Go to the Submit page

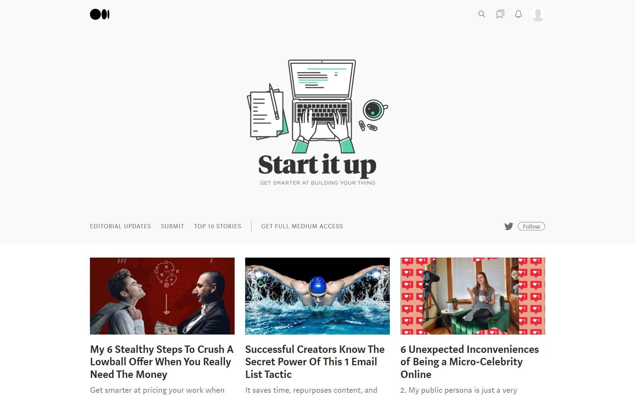(x=173, y=226)
